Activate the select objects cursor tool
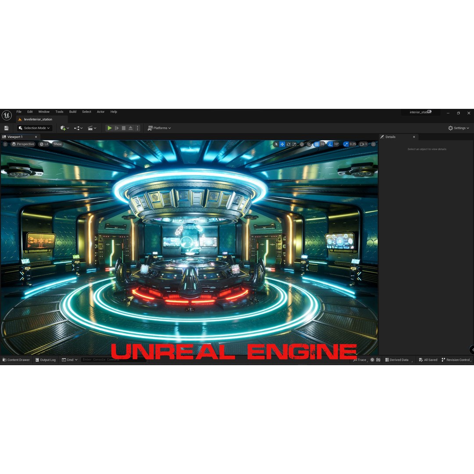This screenshot has width=474, height=474. pos(276,144)
